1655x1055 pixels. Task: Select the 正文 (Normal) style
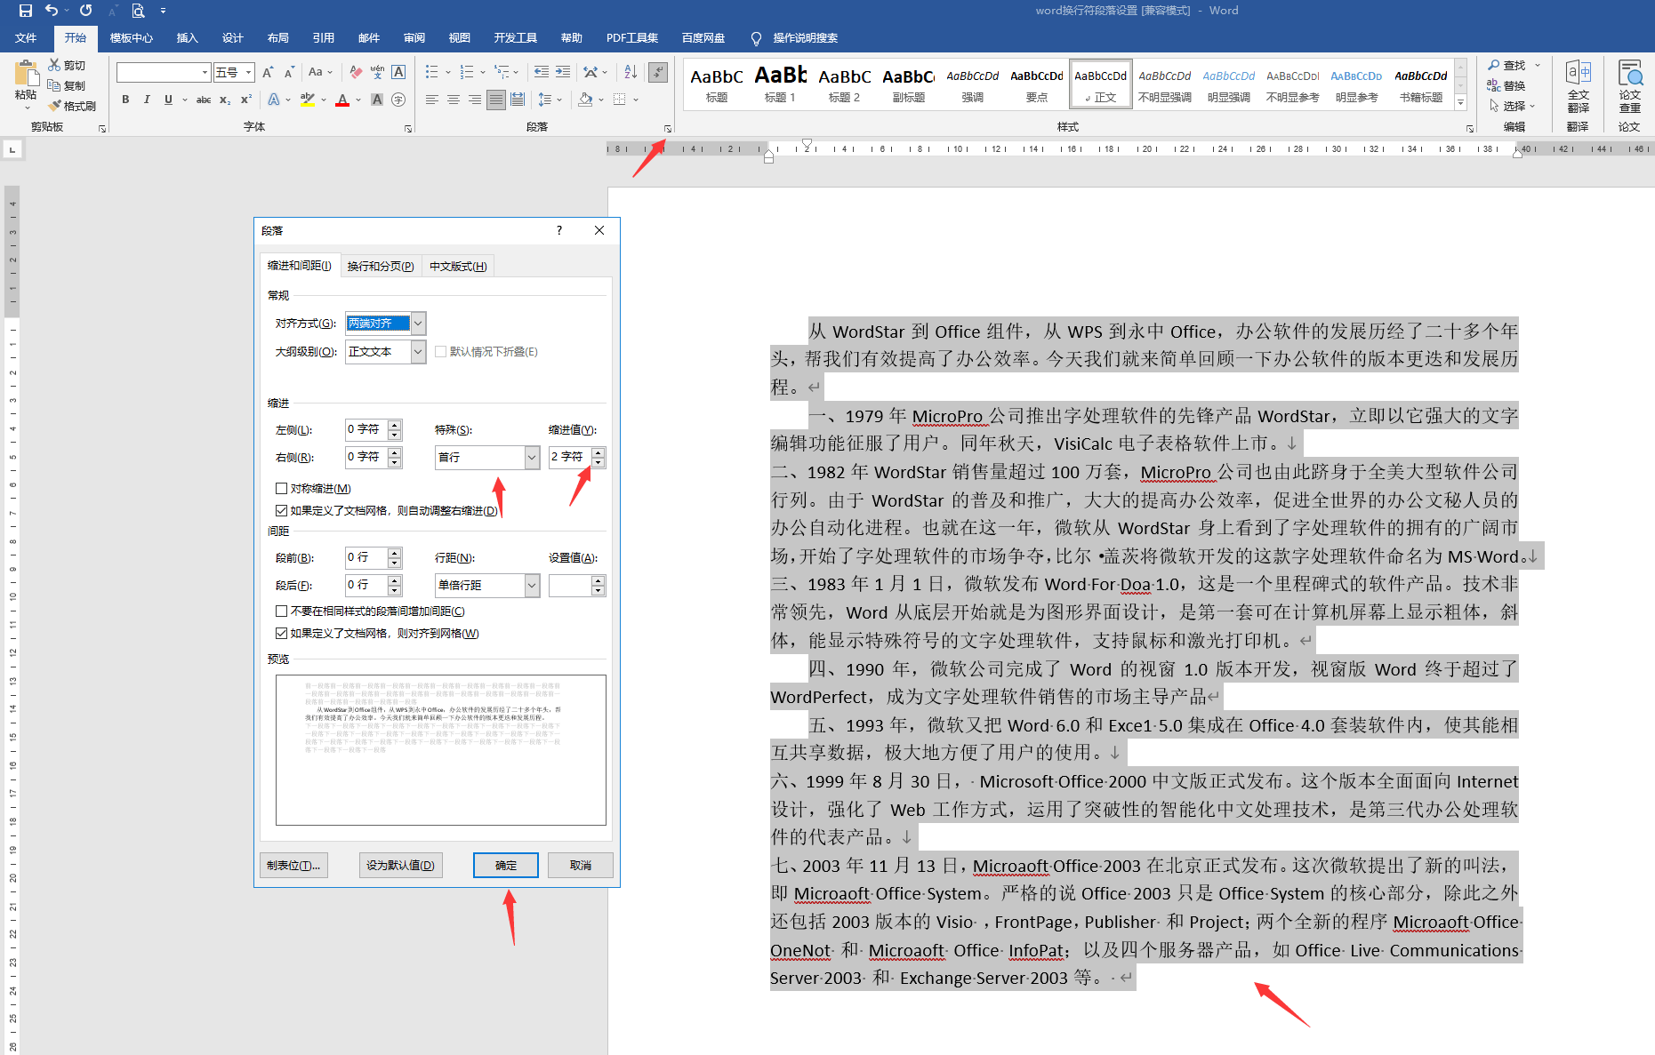click(1101, 84)
